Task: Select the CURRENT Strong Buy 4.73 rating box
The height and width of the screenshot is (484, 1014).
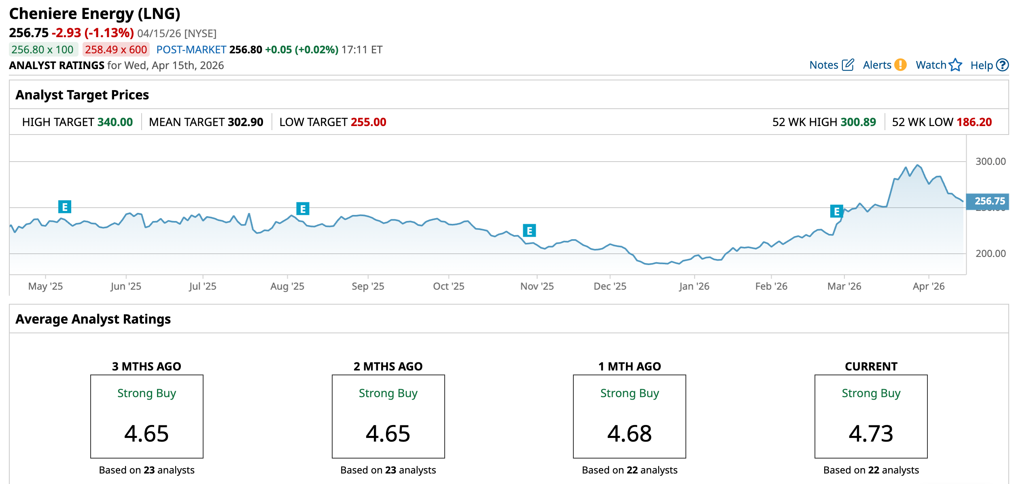Action: (871, 416)
